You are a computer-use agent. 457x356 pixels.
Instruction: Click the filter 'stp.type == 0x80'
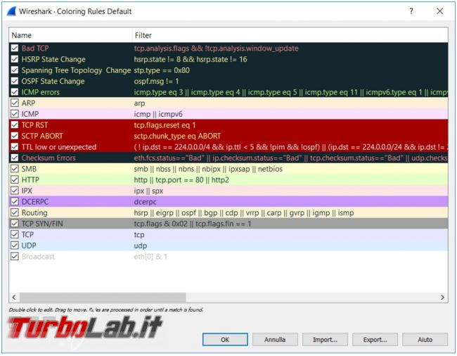162,70
